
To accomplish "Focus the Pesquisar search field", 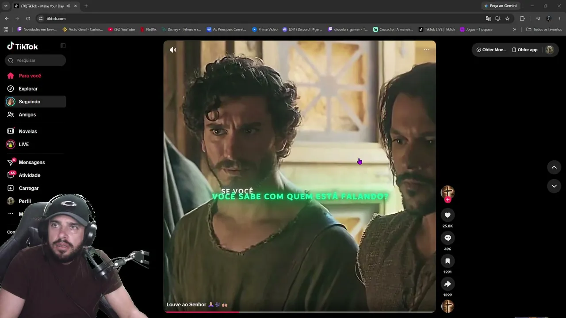I will click(35, 61).
